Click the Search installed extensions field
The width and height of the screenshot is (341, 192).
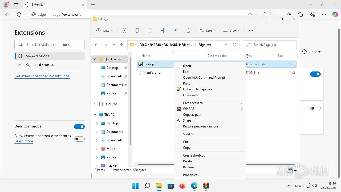50,45
